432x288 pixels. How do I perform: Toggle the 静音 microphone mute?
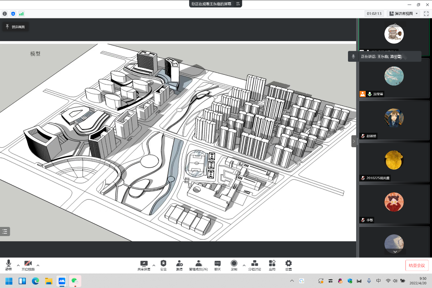click(9, 265)
